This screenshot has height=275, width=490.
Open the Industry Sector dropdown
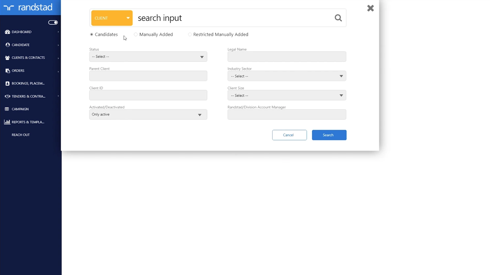[287, 76]
